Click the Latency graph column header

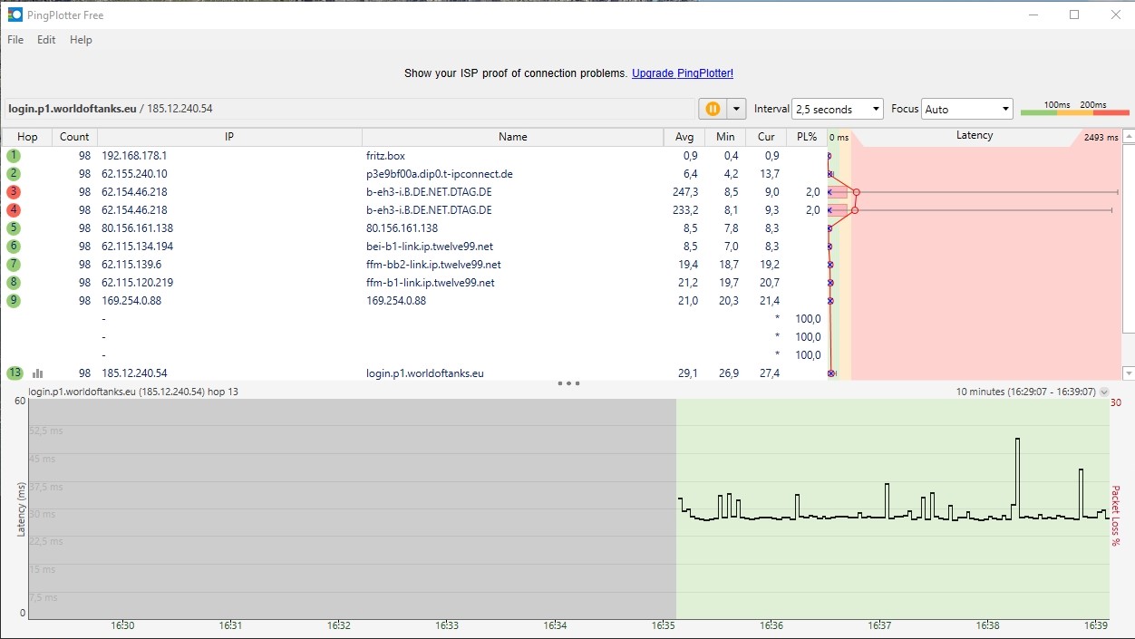pyautogui.click(x=975, y=136)
